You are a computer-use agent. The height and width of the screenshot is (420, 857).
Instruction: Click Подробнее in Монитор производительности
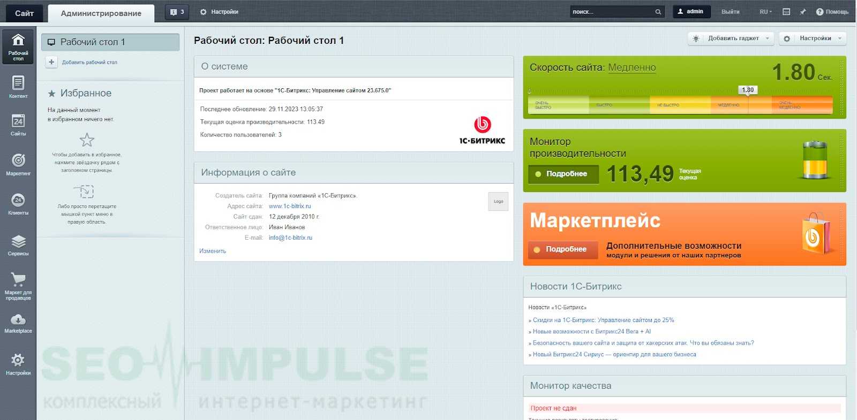(563, 174)
